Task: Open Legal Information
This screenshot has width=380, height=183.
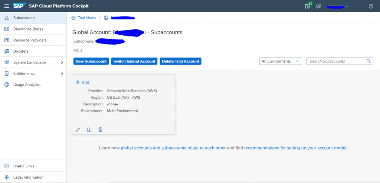Action: tap(33, 177)
